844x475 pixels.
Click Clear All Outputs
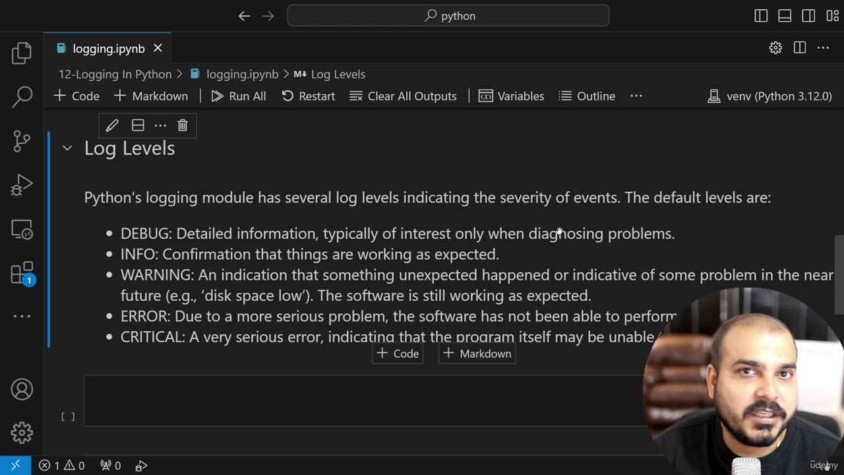click(x=403, y=96)
